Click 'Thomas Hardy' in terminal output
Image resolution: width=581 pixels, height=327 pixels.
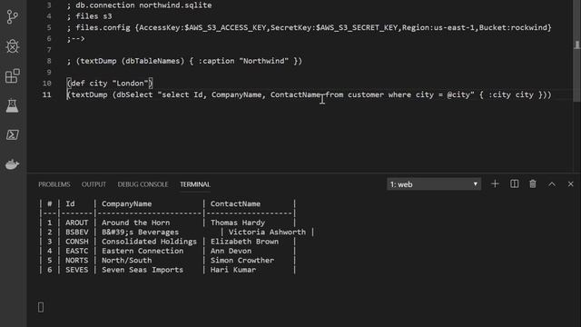pos(238,223)
